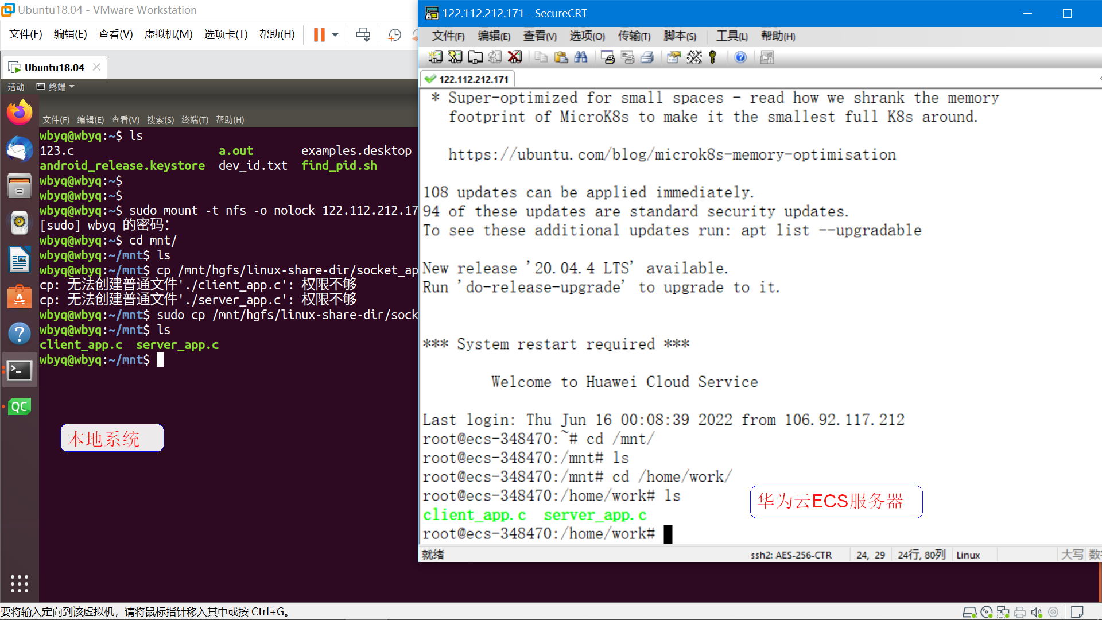The height and width of the screenshot is (620, 1102).
Task: Click the Find binoculars icon
Action: pyautogui.click(x=581, y=57)
